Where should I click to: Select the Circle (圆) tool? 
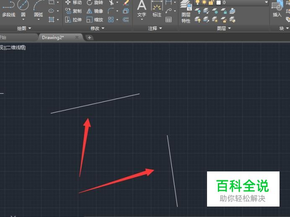[23, 9]
